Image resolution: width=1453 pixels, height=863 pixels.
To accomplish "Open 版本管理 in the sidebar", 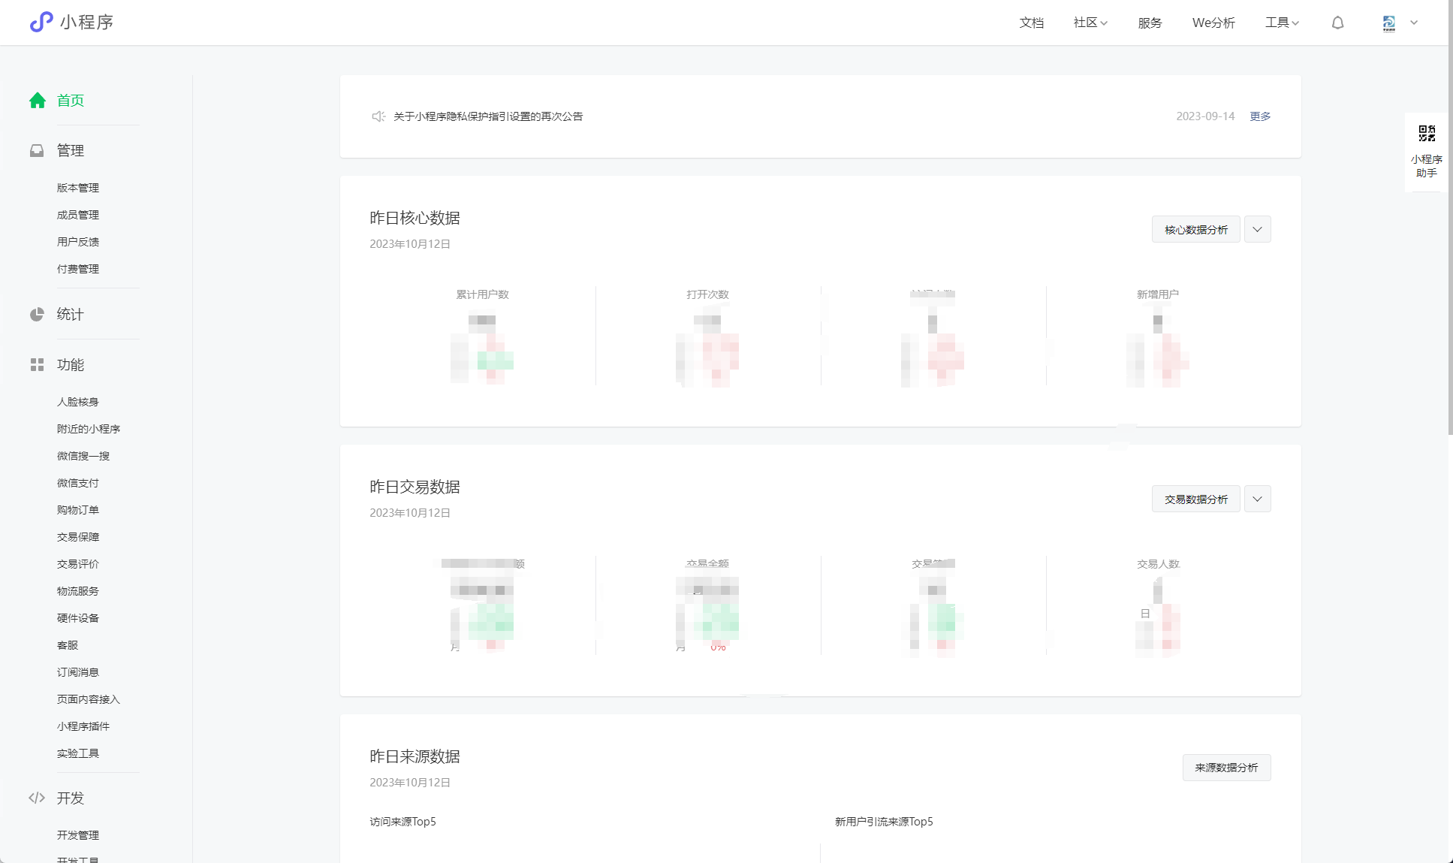I will pos(78,188).
